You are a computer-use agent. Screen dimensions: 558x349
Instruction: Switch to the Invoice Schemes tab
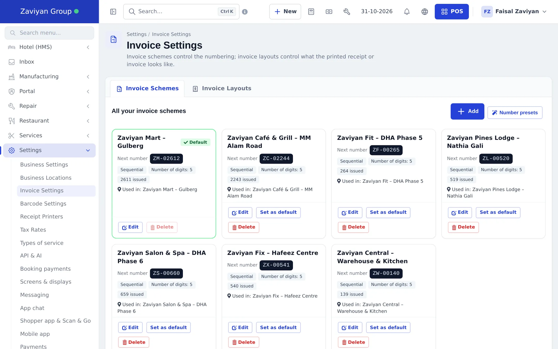[147, 88]
